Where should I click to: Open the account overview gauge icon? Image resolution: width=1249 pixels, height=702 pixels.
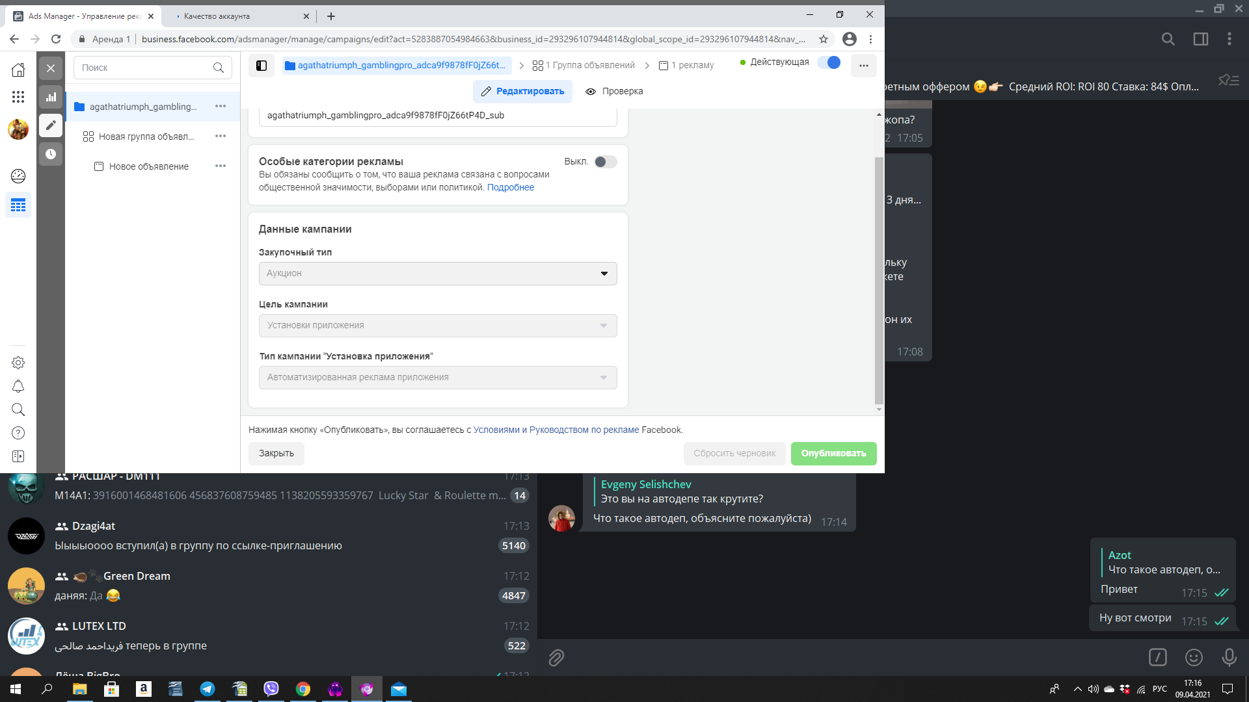(x=18, y=175)
